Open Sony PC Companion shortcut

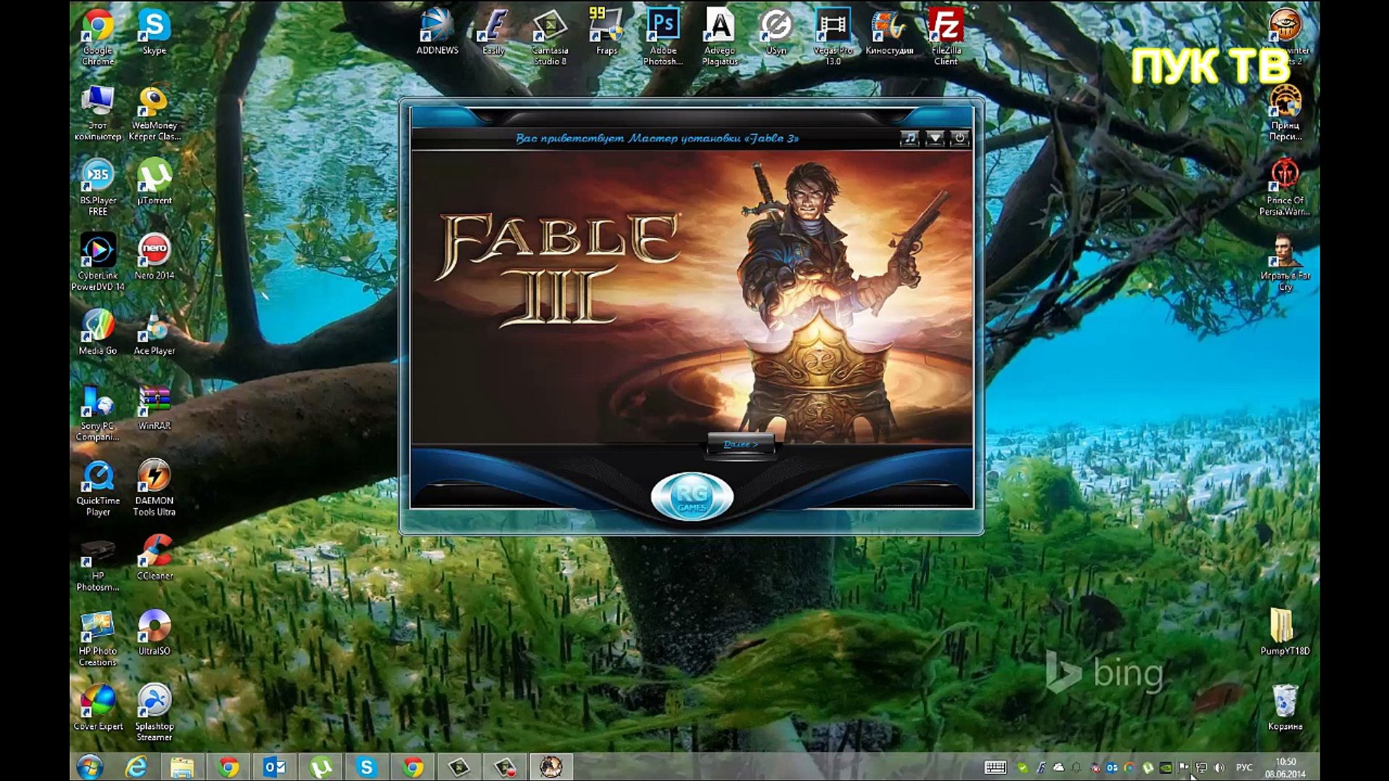coord(98,413)
